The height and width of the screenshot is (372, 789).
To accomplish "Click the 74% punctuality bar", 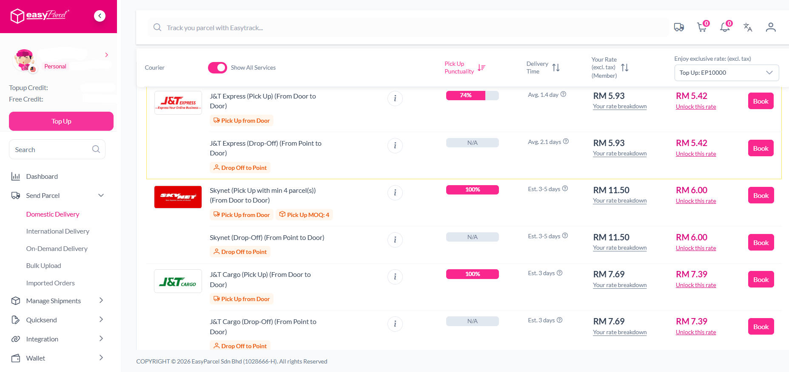I will coord(472,96).
